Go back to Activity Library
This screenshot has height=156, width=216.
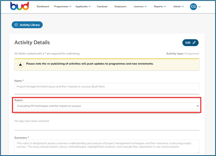(x=27, y=25)
